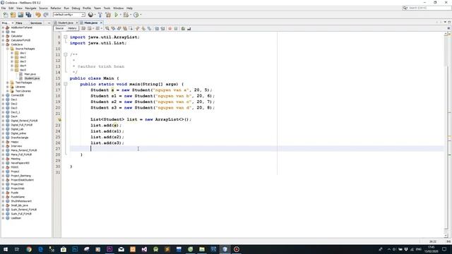Screen dimensions: 452x254
Task: Select the ConnectDB project in tree
Action: 17,95
